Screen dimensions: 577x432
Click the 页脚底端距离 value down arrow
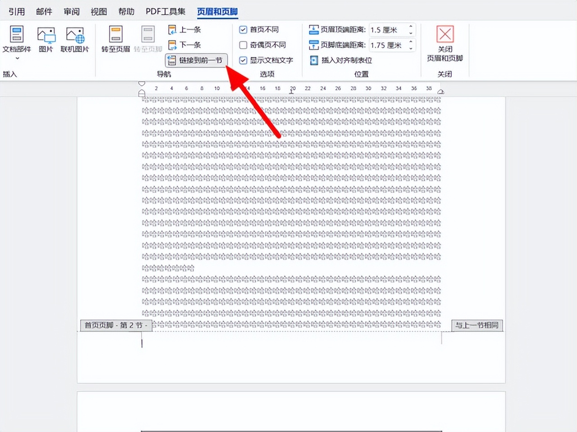410,48
